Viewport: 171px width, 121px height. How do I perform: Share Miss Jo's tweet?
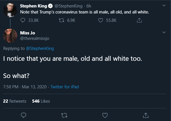pyautogui.click(x=146, y=115)
